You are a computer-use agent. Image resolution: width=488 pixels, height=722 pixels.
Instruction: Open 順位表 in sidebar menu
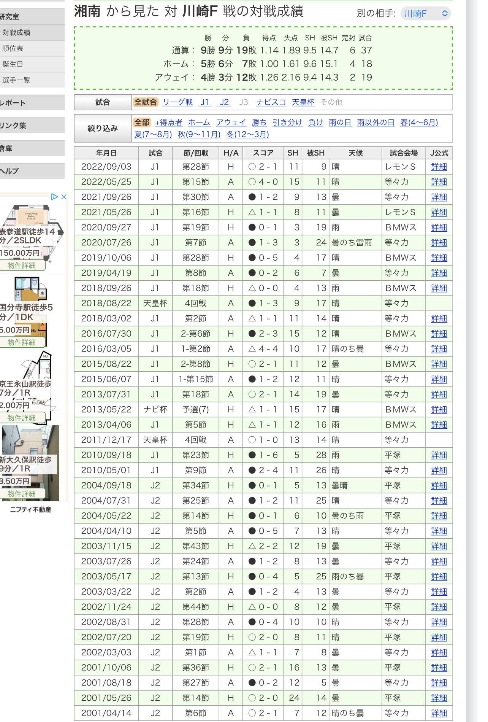tap(13, 49)
